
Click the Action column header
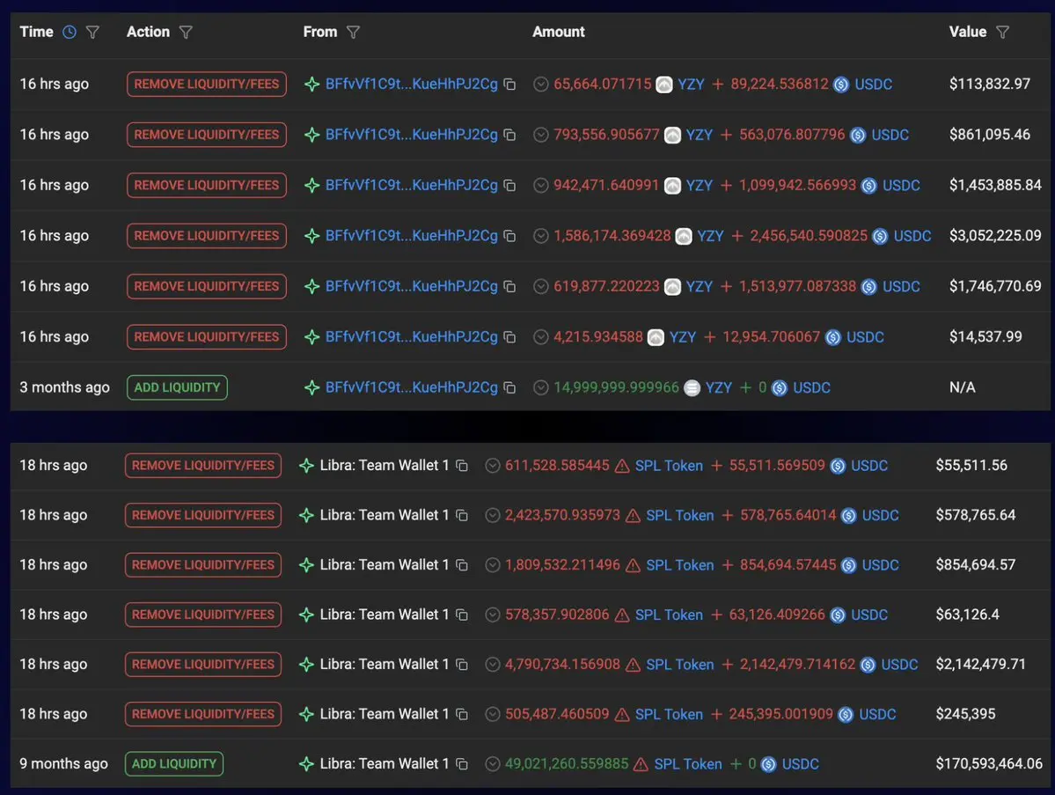148,32
